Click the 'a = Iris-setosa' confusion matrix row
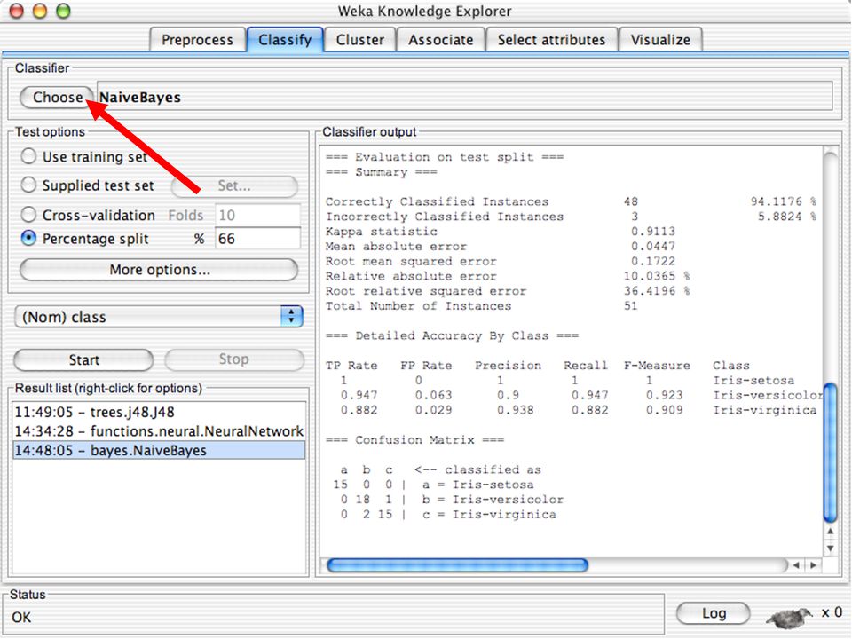 (434, 485)
